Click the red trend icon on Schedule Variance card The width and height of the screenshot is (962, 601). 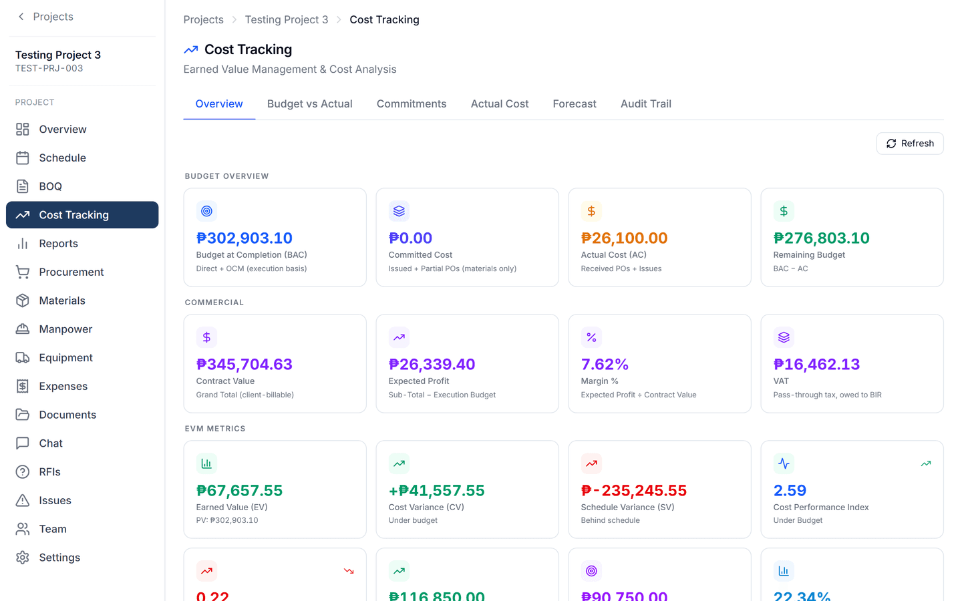(x=591, y=463)
